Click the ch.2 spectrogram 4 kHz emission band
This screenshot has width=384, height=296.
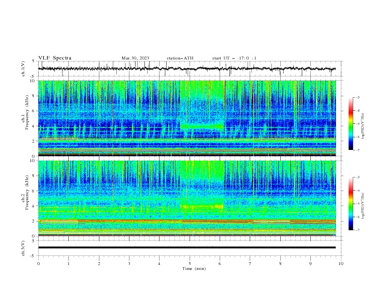coord(202,207)
